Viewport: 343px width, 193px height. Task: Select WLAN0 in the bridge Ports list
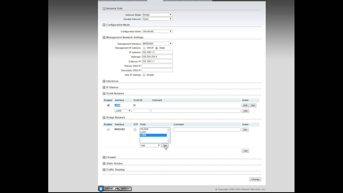pyautogui.click(x=153, y=129)
